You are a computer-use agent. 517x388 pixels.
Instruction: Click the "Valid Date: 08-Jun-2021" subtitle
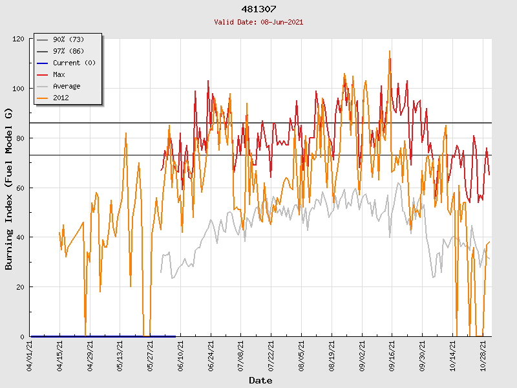point(258,22)
